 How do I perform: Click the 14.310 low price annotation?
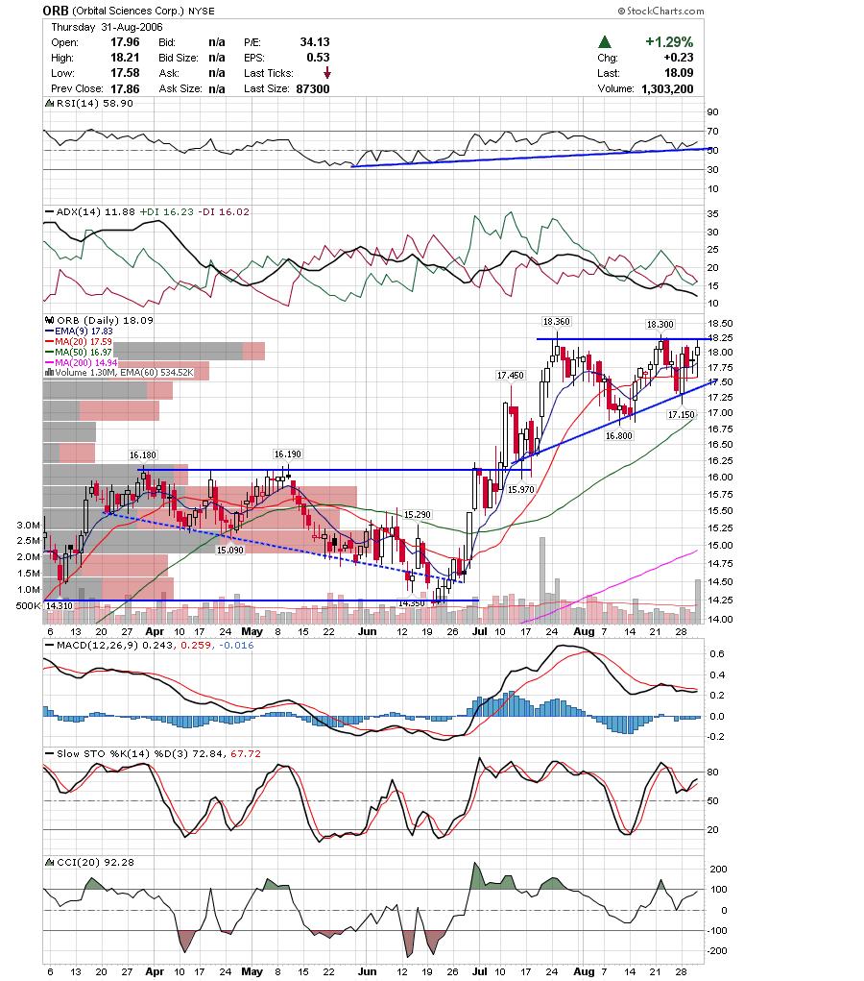click(x=59, y=605)
